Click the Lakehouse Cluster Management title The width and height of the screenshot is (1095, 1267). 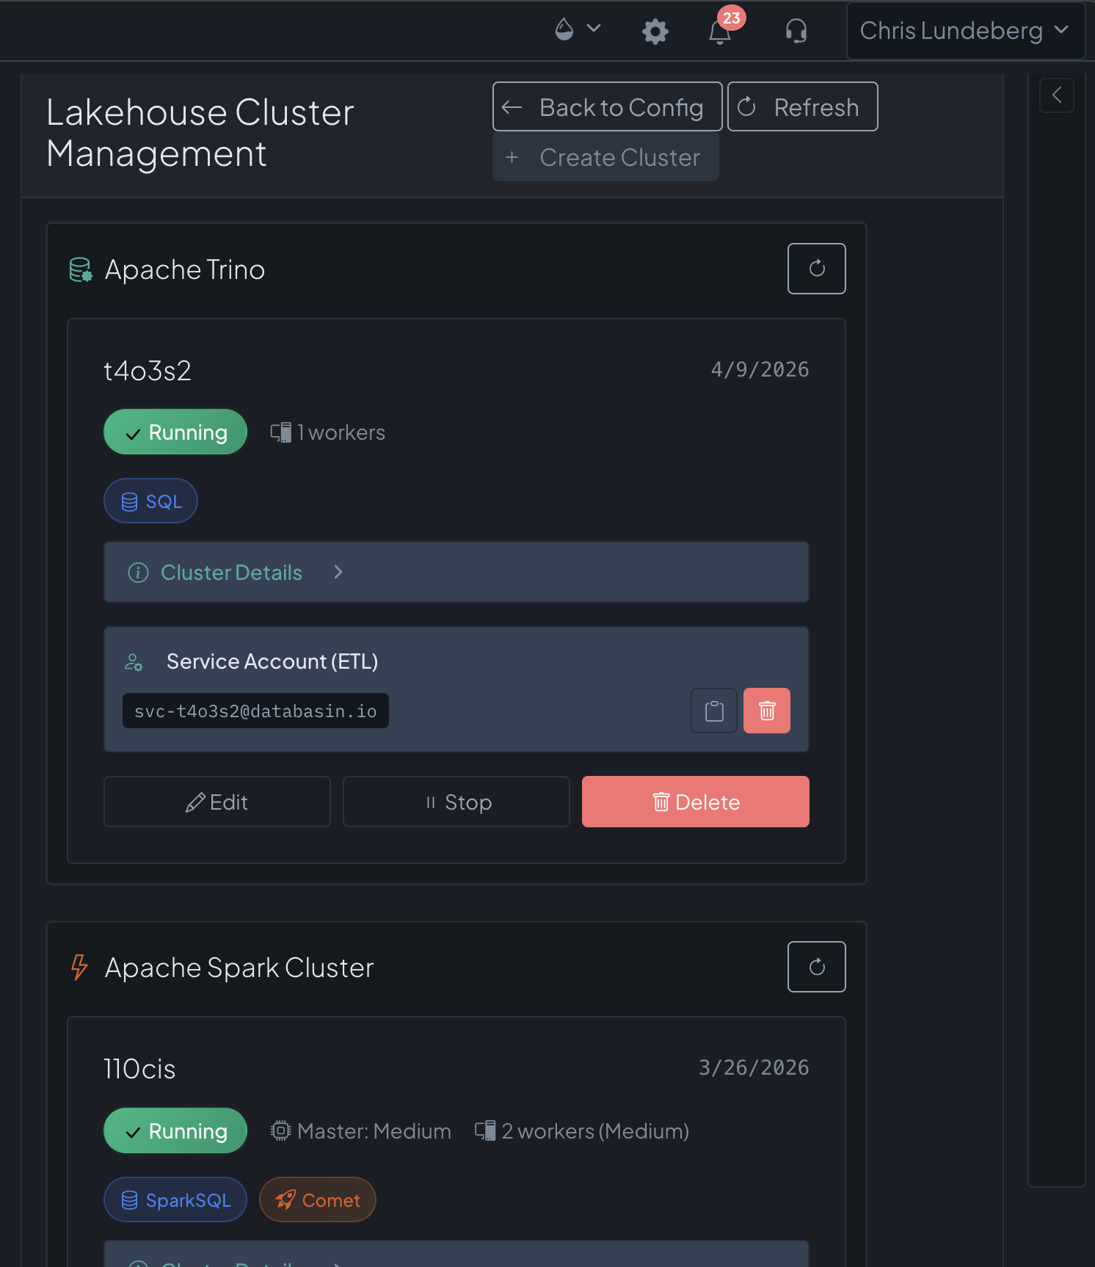[200, 133]
